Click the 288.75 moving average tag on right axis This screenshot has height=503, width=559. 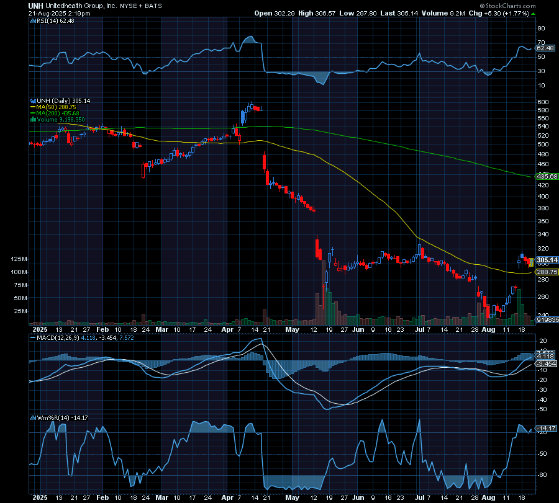547,272
